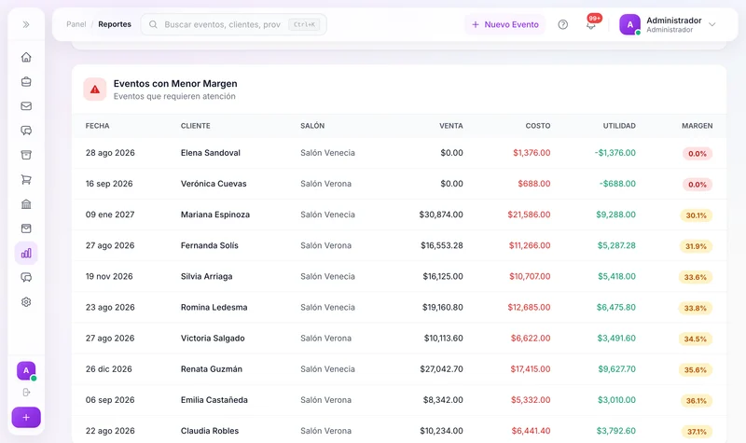Click date 28 ago 2026
Screen dimensions: 746x443
pos(110,153)
